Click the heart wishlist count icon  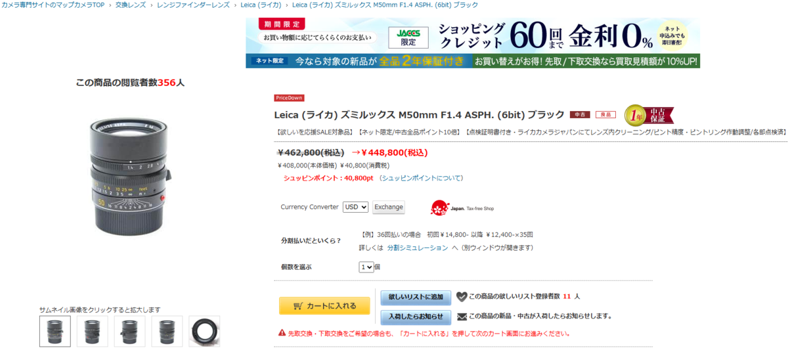click(462, 297)
